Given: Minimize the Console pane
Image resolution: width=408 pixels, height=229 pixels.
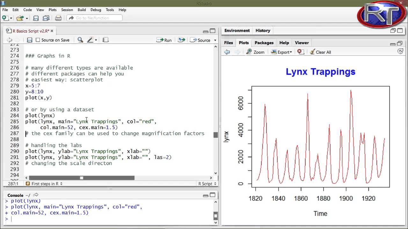Looking at the screenshot, I should pyautogui.click(x=206, y=195).
